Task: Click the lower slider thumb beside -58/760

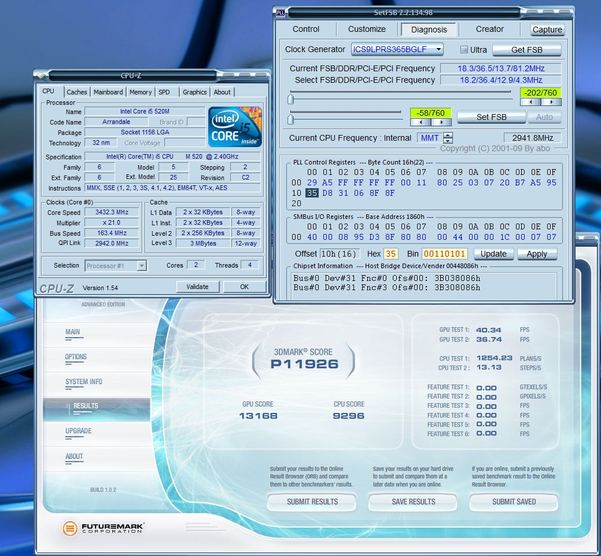Action: [291, 120]
